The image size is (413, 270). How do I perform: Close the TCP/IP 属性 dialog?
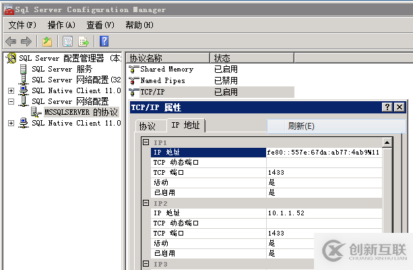[400, 107]
